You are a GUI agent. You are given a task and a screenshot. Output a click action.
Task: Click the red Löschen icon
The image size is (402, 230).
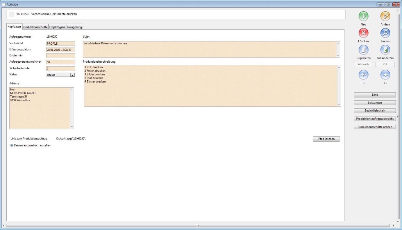tap(363, 33)
